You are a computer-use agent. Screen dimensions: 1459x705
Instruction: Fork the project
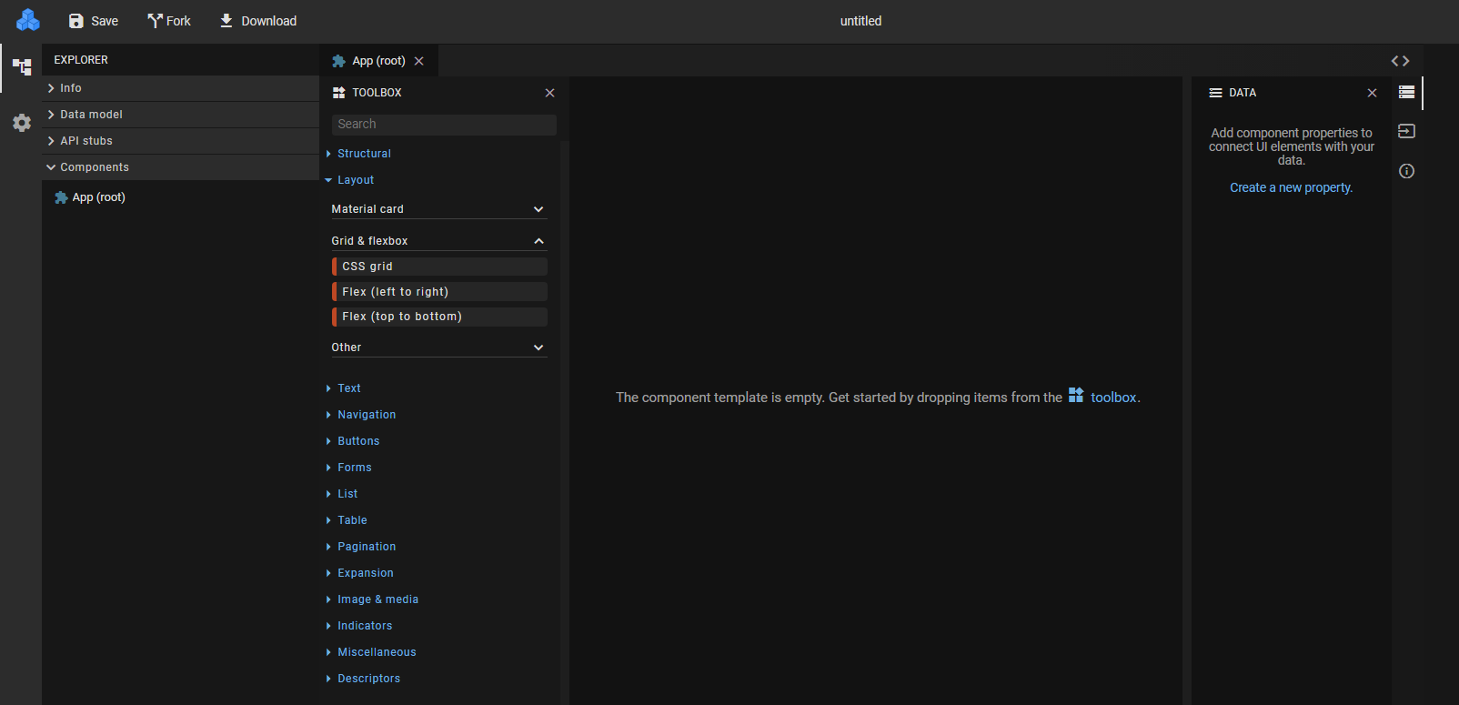coord(169,21)
